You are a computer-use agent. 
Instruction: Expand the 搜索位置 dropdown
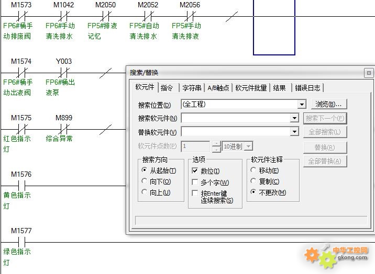point(302,105)
